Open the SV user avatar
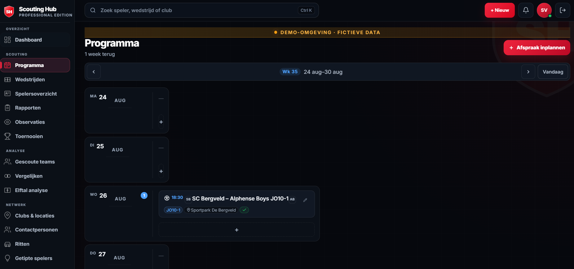The height and width of the screenshot is (269, 574). coord(544,10)
